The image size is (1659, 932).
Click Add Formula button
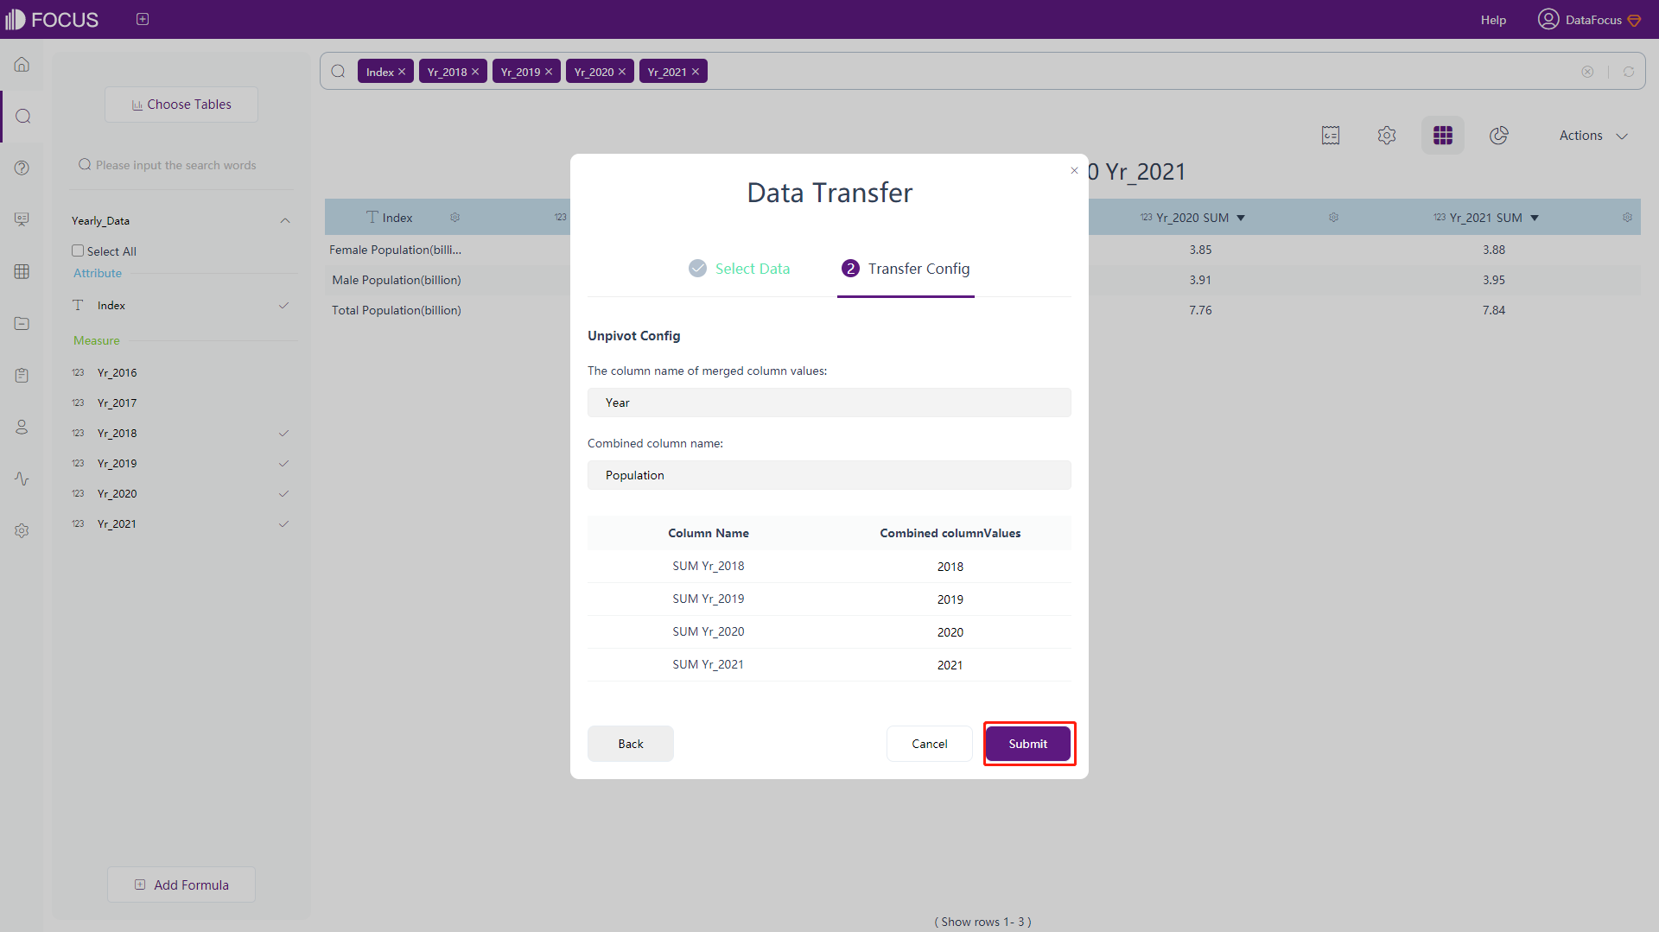(x=181, y=884)
